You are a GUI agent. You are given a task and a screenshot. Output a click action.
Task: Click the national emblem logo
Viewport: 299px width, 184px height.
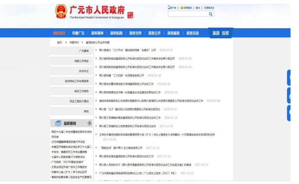(x=61, y=11)
